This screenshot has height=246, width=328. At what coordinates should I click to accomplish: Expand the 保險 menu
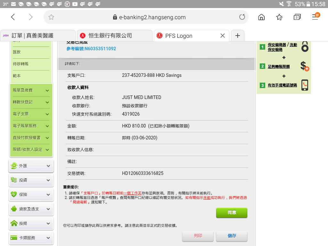tap(31, 195)
